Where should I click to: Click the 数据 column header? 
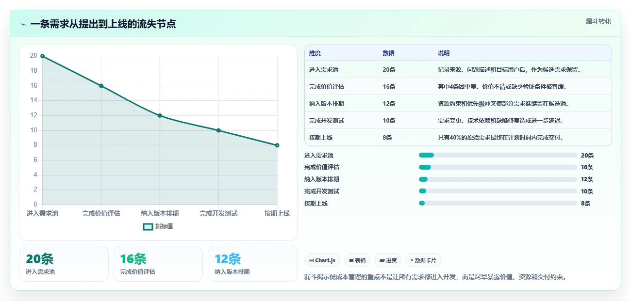coord(389,53)
